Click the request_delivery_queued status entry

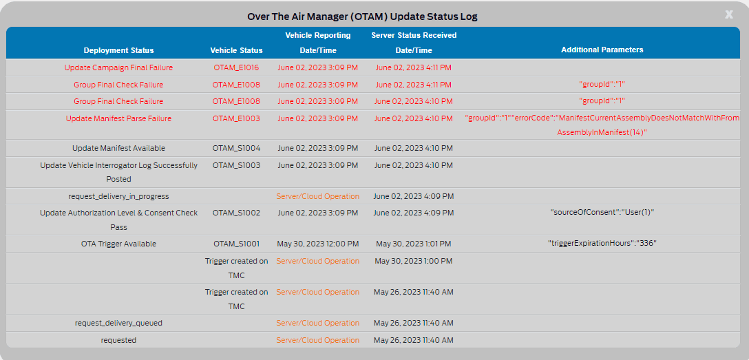click(x=118, y=323)
